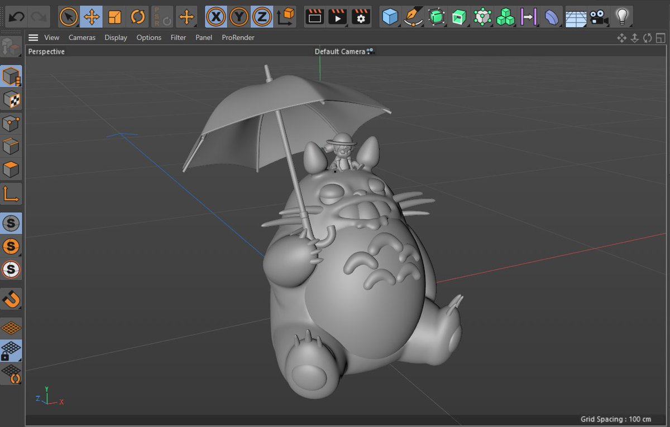
Task: Activate the Move tool
Action: click(x=92, y=17)
